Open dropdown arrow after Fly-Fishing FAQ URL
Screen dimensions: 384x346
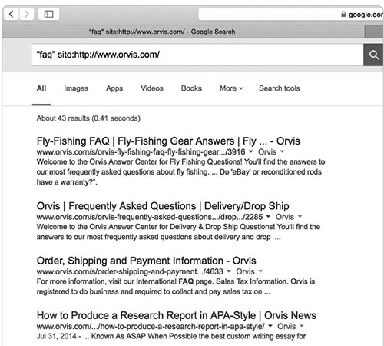[x=251, y=151]
